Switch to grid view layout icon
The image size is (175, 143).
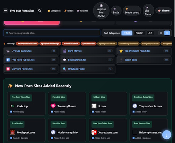coord(161,33)
